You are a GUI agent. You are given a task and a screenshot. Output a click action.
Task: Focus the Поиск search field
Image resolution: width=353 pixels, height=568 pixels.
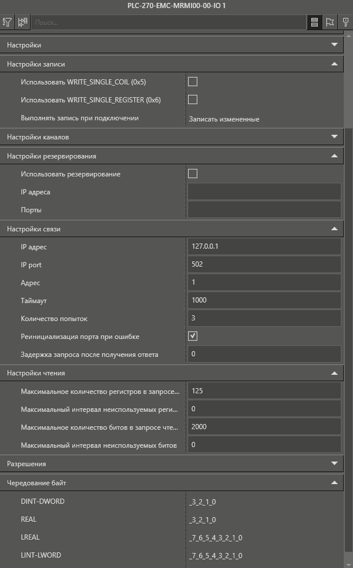pos(169,22)
